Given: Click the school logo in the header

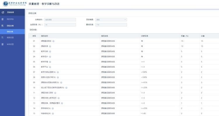Looking at the screenshot, I should click(x=6, y=4).
